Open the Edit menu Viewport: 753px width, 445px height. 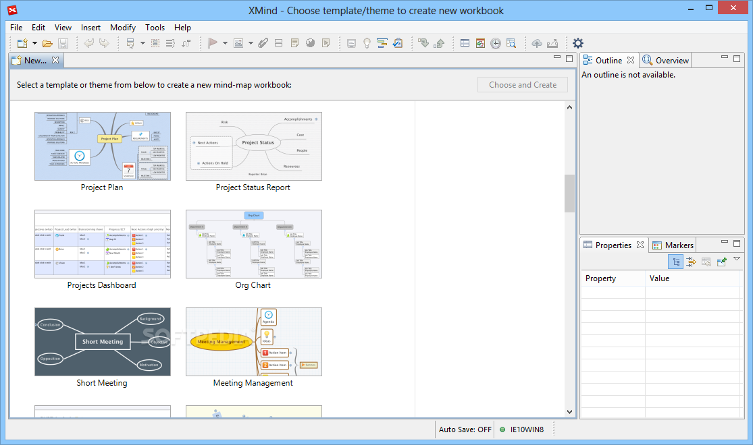point(38,28)
